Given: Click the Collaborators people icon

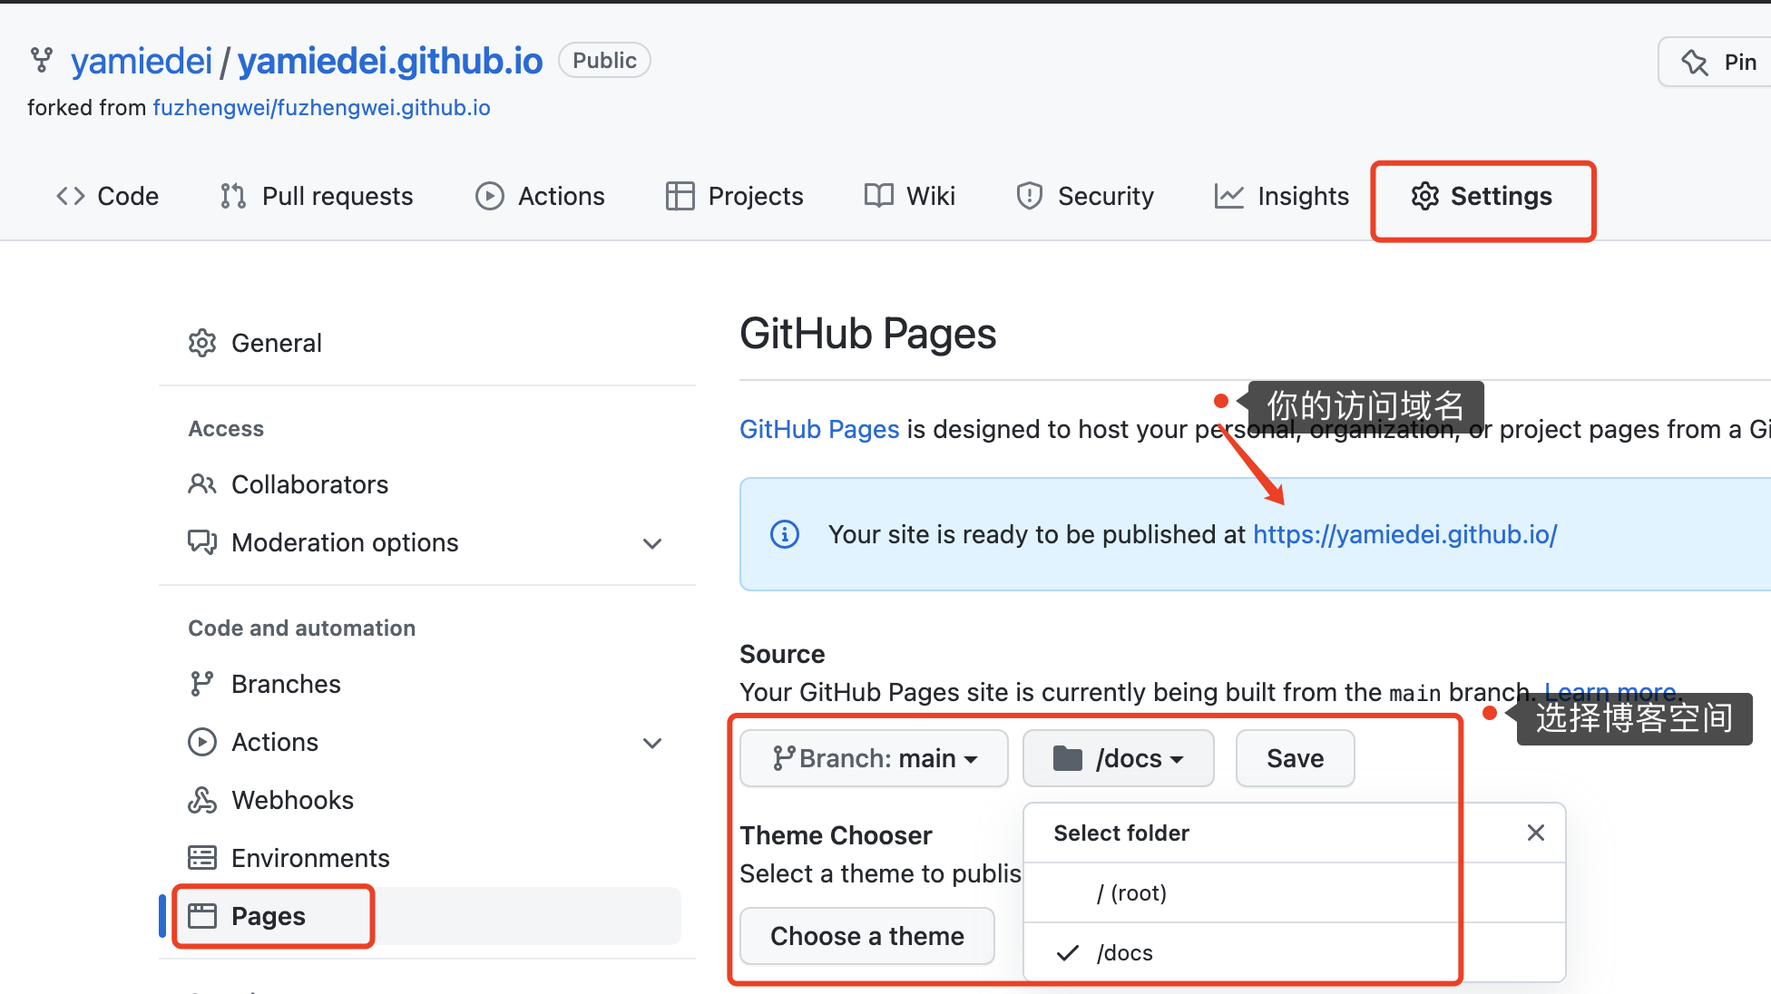Looking at the screenshot, I should (x=202, y=484).
